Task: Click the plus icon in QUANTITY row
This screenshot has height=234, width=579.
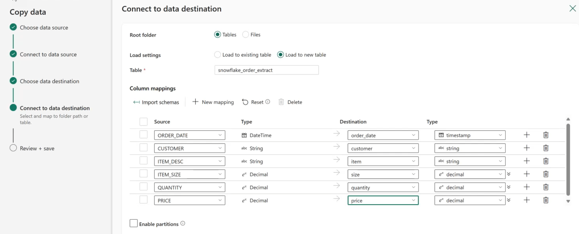Action: 527,187
